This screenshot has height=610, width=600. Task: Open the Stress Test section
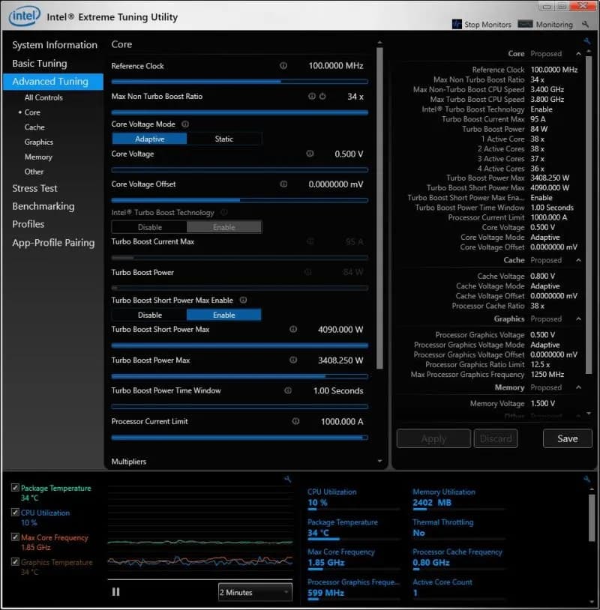34,188
